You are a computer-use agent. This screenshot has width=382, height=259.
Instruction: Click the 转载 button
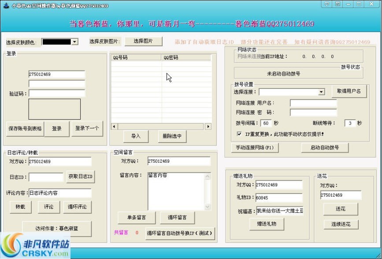tap(20, 207)
